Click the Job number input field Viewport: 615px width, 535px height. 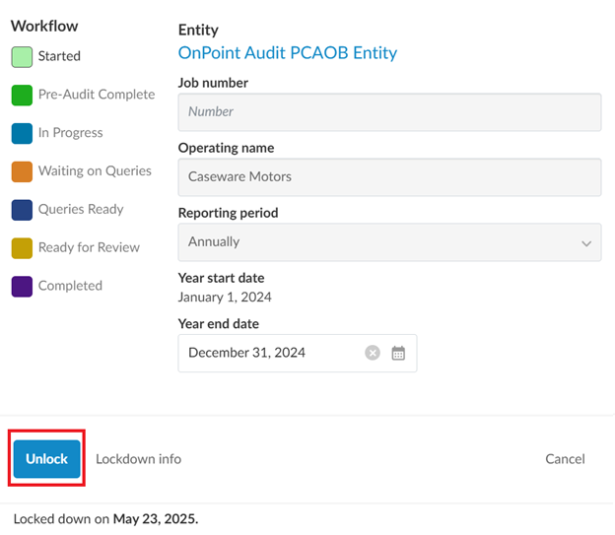click(388, 112)
